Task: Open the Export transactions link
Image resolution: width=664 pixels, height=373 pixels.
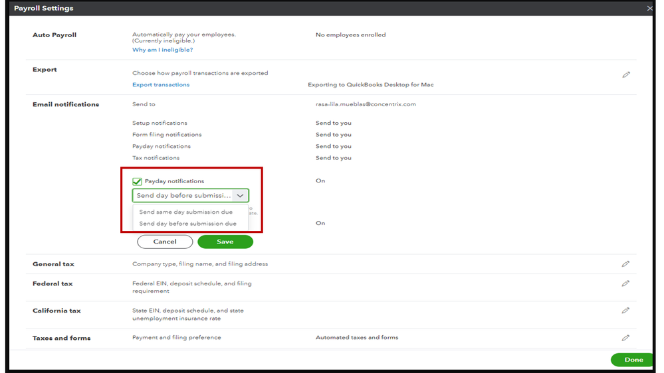Action: (x=161, y=84)
